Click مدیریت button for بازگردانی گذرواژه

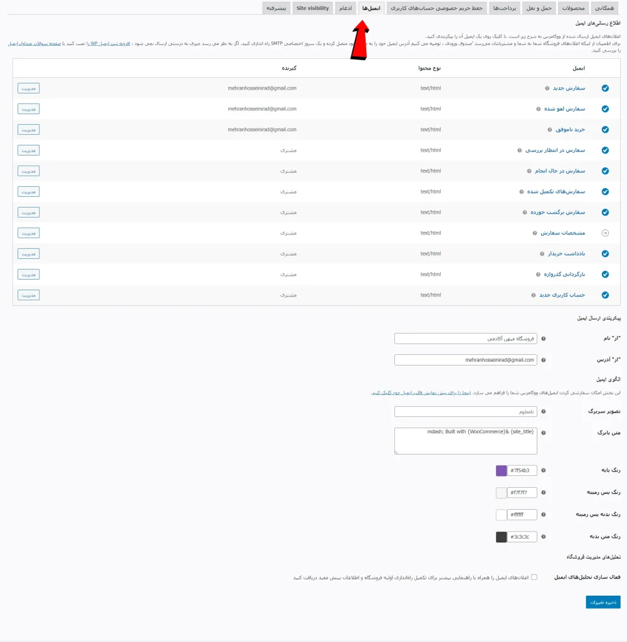(28, 274)
